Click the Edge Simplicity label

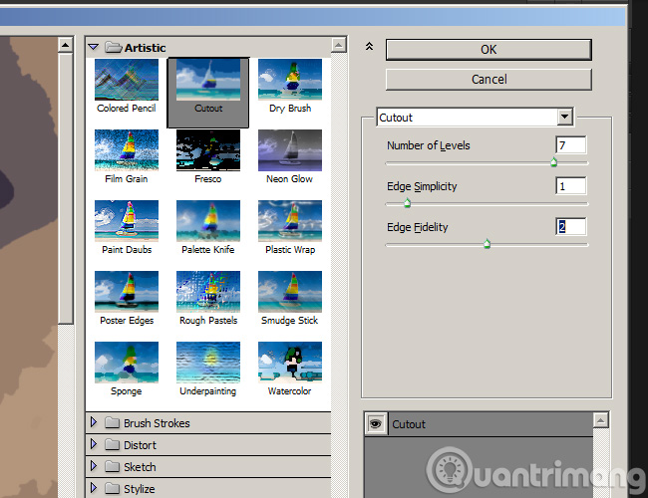pyautogui.click(x=422, y=186)
